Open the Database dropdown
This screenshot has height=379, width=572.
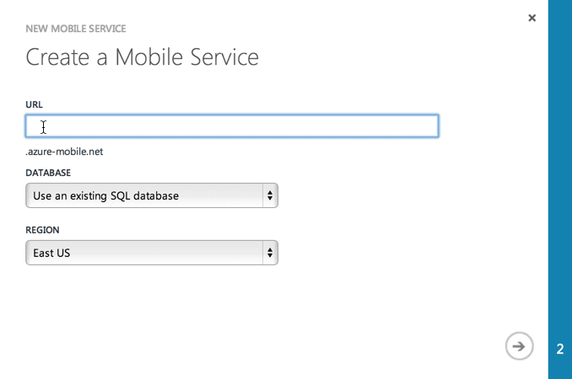pos(152,195)
